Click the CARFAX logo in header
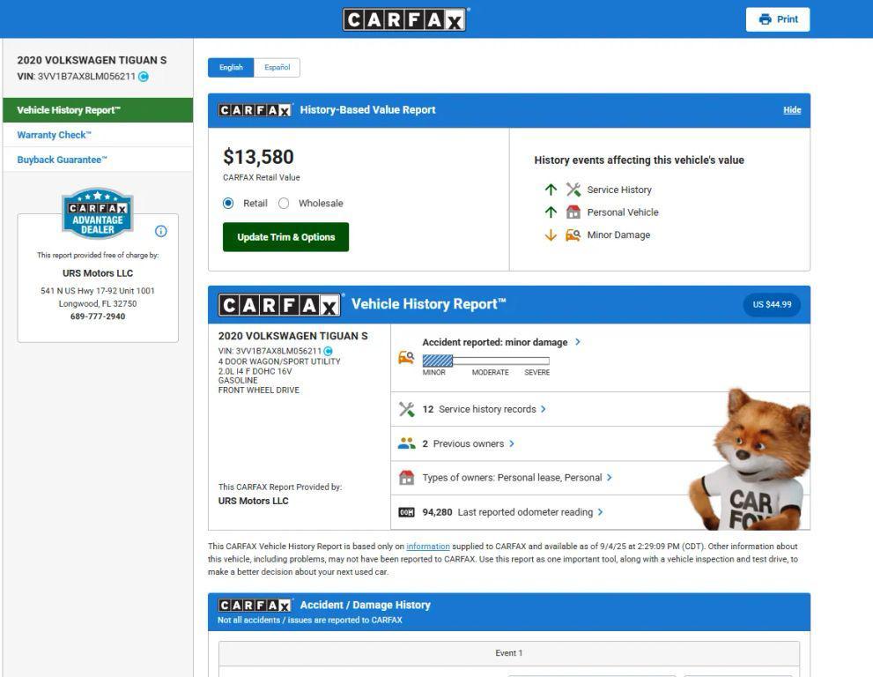The image size is (873, 677). [404, 19]
